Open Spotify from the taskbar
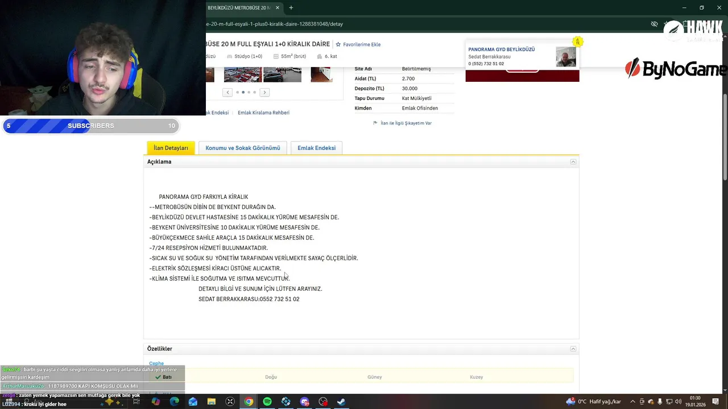The image size is (728, 409). pyautogui.click(x=267, y=402)
